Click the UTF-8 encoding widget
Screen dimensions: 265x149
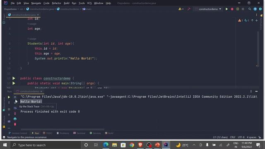click(241, 137)
